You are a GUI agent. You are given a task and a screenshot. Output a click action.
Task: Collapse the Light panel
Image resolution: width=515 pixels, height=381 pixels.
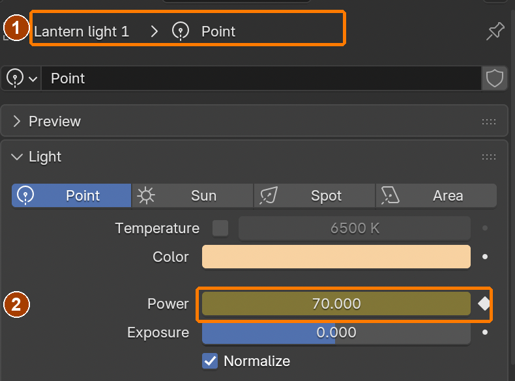pos(17,156)
